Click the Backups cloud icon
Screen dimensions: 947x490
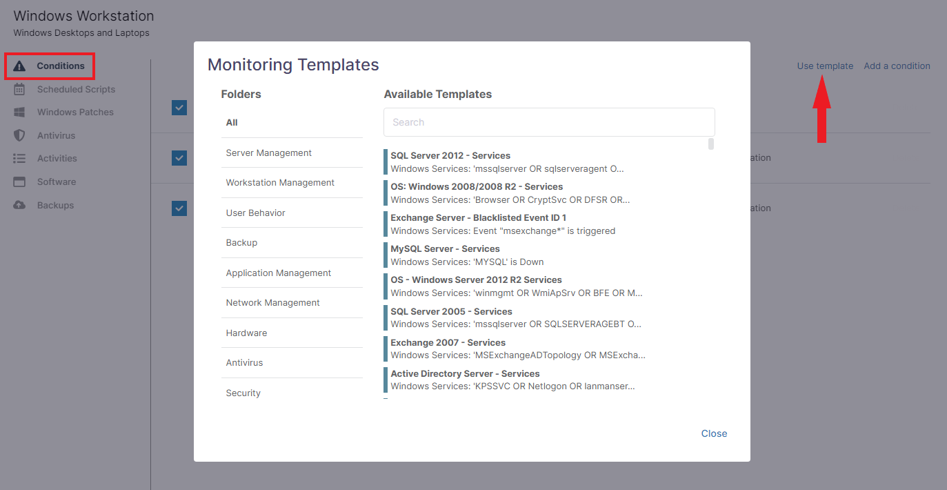[20, 205]
